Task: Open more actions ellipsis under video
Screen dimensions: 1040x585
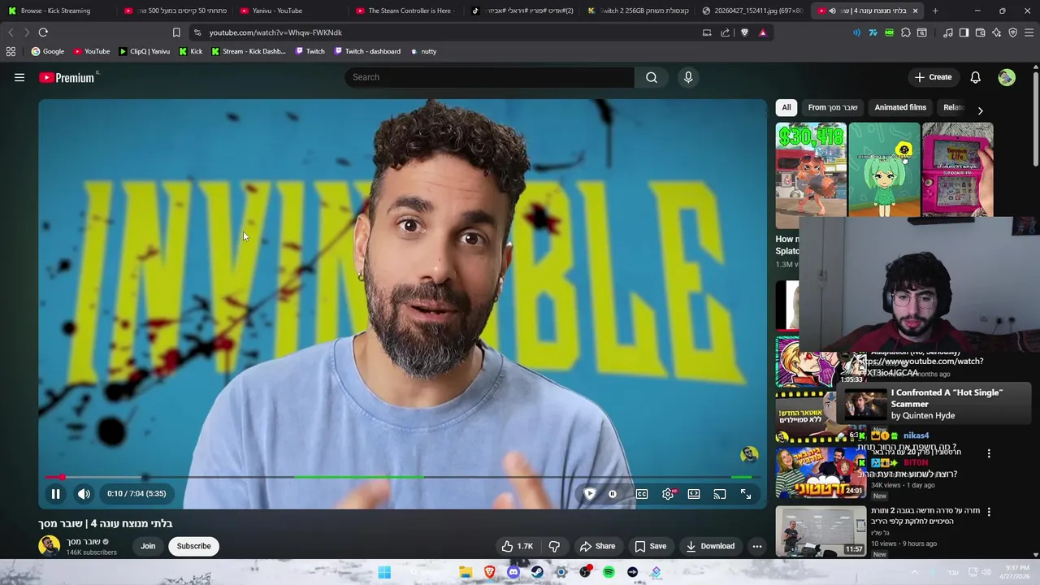Action: (757, 546)
